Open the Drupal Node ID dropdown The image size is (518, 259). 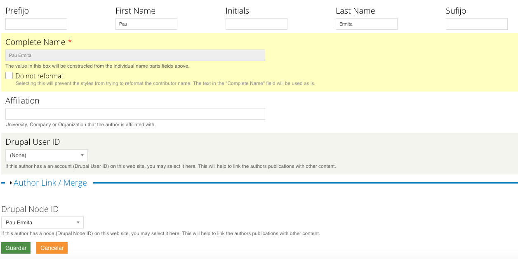42,222
